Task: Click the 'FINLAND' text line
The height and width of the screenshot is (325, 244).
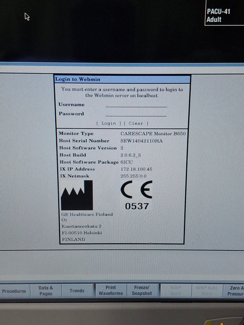Action: coord(73,239)
